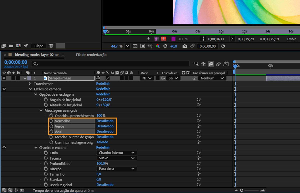
Task: Delete selected item with trash icon
Action: (51, 46)
